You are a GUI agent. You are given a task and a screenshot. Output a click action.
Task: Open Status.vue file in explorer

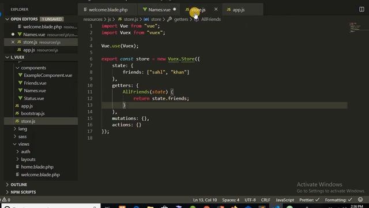[x=34, y=98]
